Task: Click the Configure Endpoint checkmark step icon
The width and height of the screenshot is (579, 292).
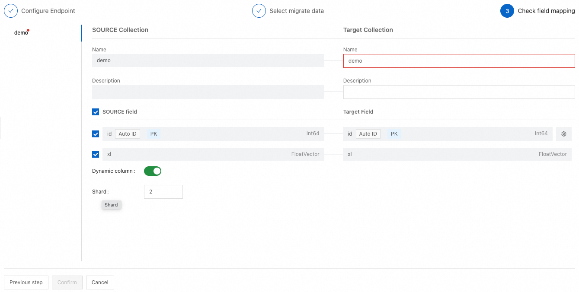Action: pos(11,11)
